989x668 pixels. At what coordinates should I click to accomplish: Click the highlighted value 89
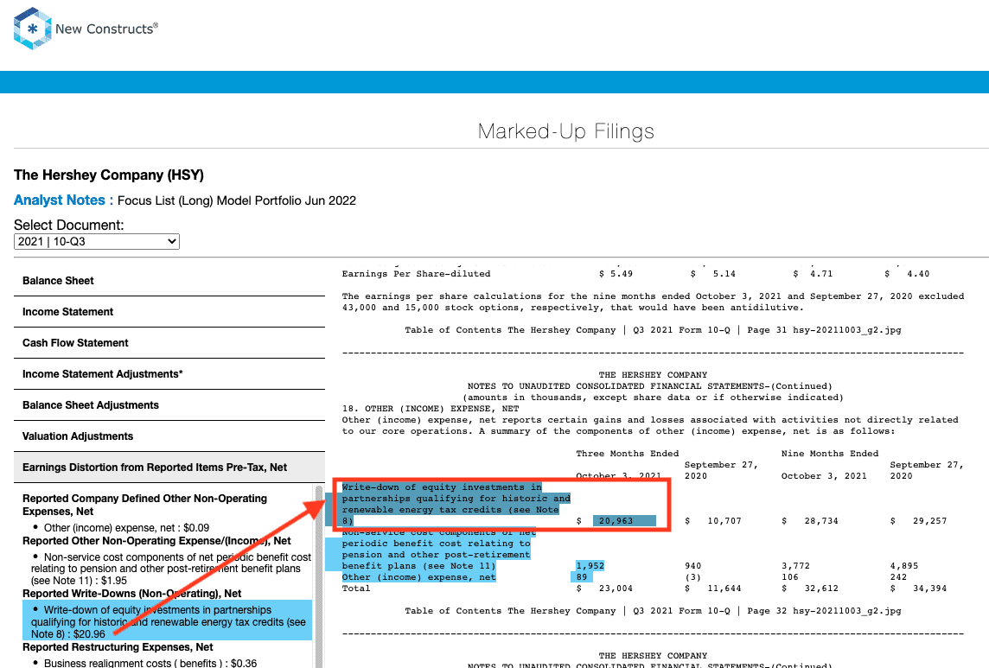click(x=580, y=577)
